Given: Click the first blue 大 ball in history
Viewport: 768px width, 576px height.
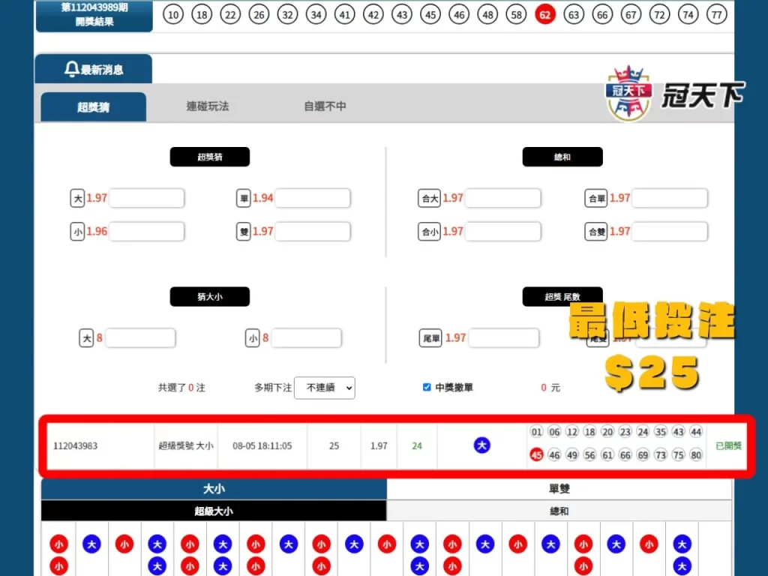Looking at the screenshot, I should click(91, 544).
